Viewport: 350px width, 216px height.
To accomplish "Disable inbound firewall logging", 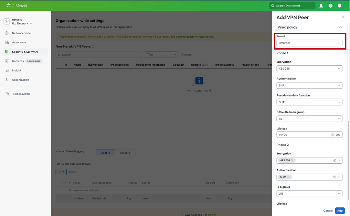I will [x=125, y=153].
